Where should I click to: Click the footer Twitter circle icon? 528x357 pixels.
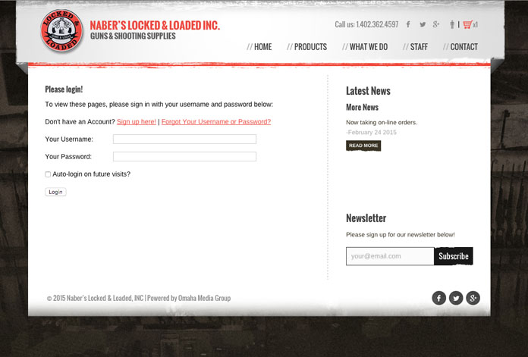456,298
